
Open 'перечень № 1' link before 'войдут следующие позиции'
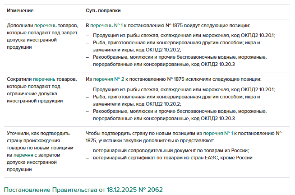tap(106, 25)
